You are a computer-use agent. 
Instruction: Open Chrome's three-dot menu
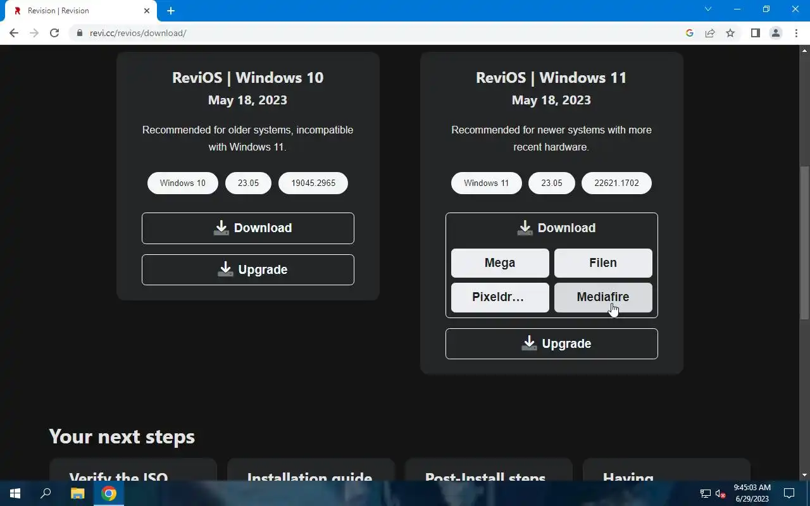pos(796,33)
